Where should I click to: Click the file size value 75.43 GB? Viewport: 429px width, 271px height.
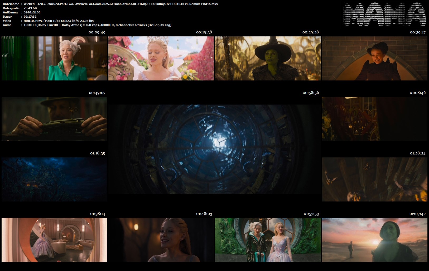pyautogui.click(x=30, y=8)
